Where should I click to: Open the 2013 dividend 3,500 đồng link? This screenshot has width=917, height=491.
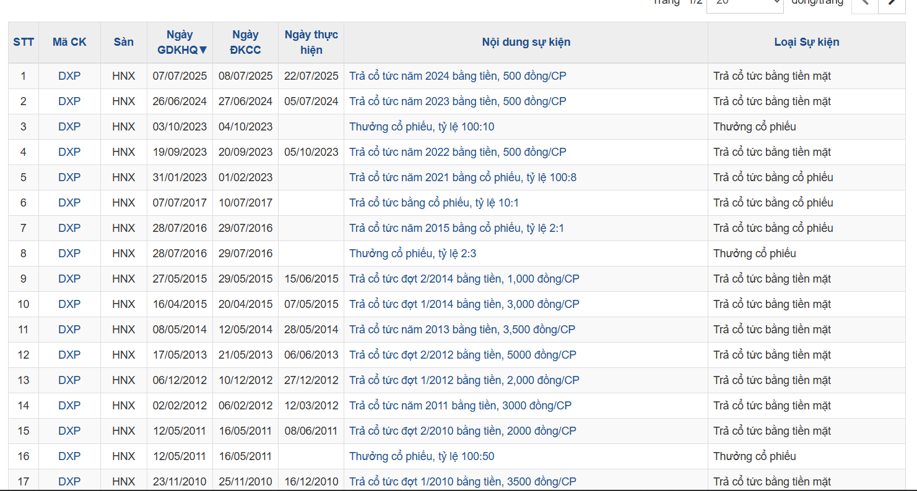(462, 330)
